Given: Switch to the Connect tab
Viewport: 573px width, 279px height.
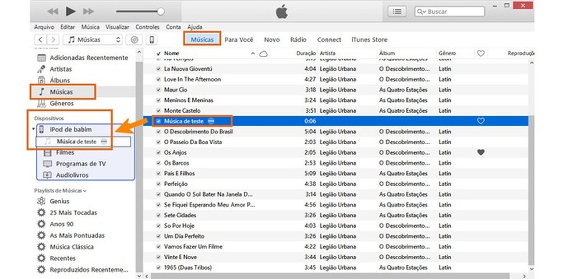Looking at the screenshot, I should click(329, 40).
